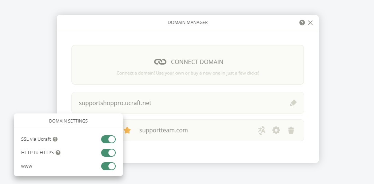Click the 'Connect a domain!' description text
Screen dimensions: 374x184
pyautogui.click(x=188, y=73)
